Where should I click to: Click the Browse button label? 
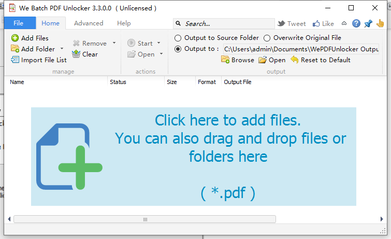pyautogui.click(x=243, y=60)
